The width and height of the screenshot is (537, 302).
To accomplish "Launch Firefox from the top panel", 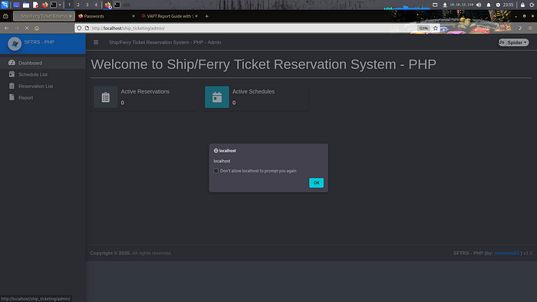I will 44,5.
